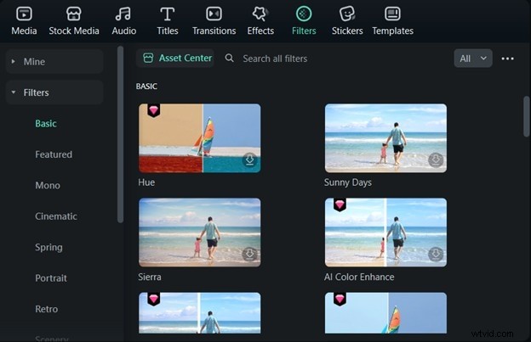The width and height of the screenshot is (531, 342).
Task: Open the All filter-type dropdown
Action: pyautogui.click(x=473, y=59)
